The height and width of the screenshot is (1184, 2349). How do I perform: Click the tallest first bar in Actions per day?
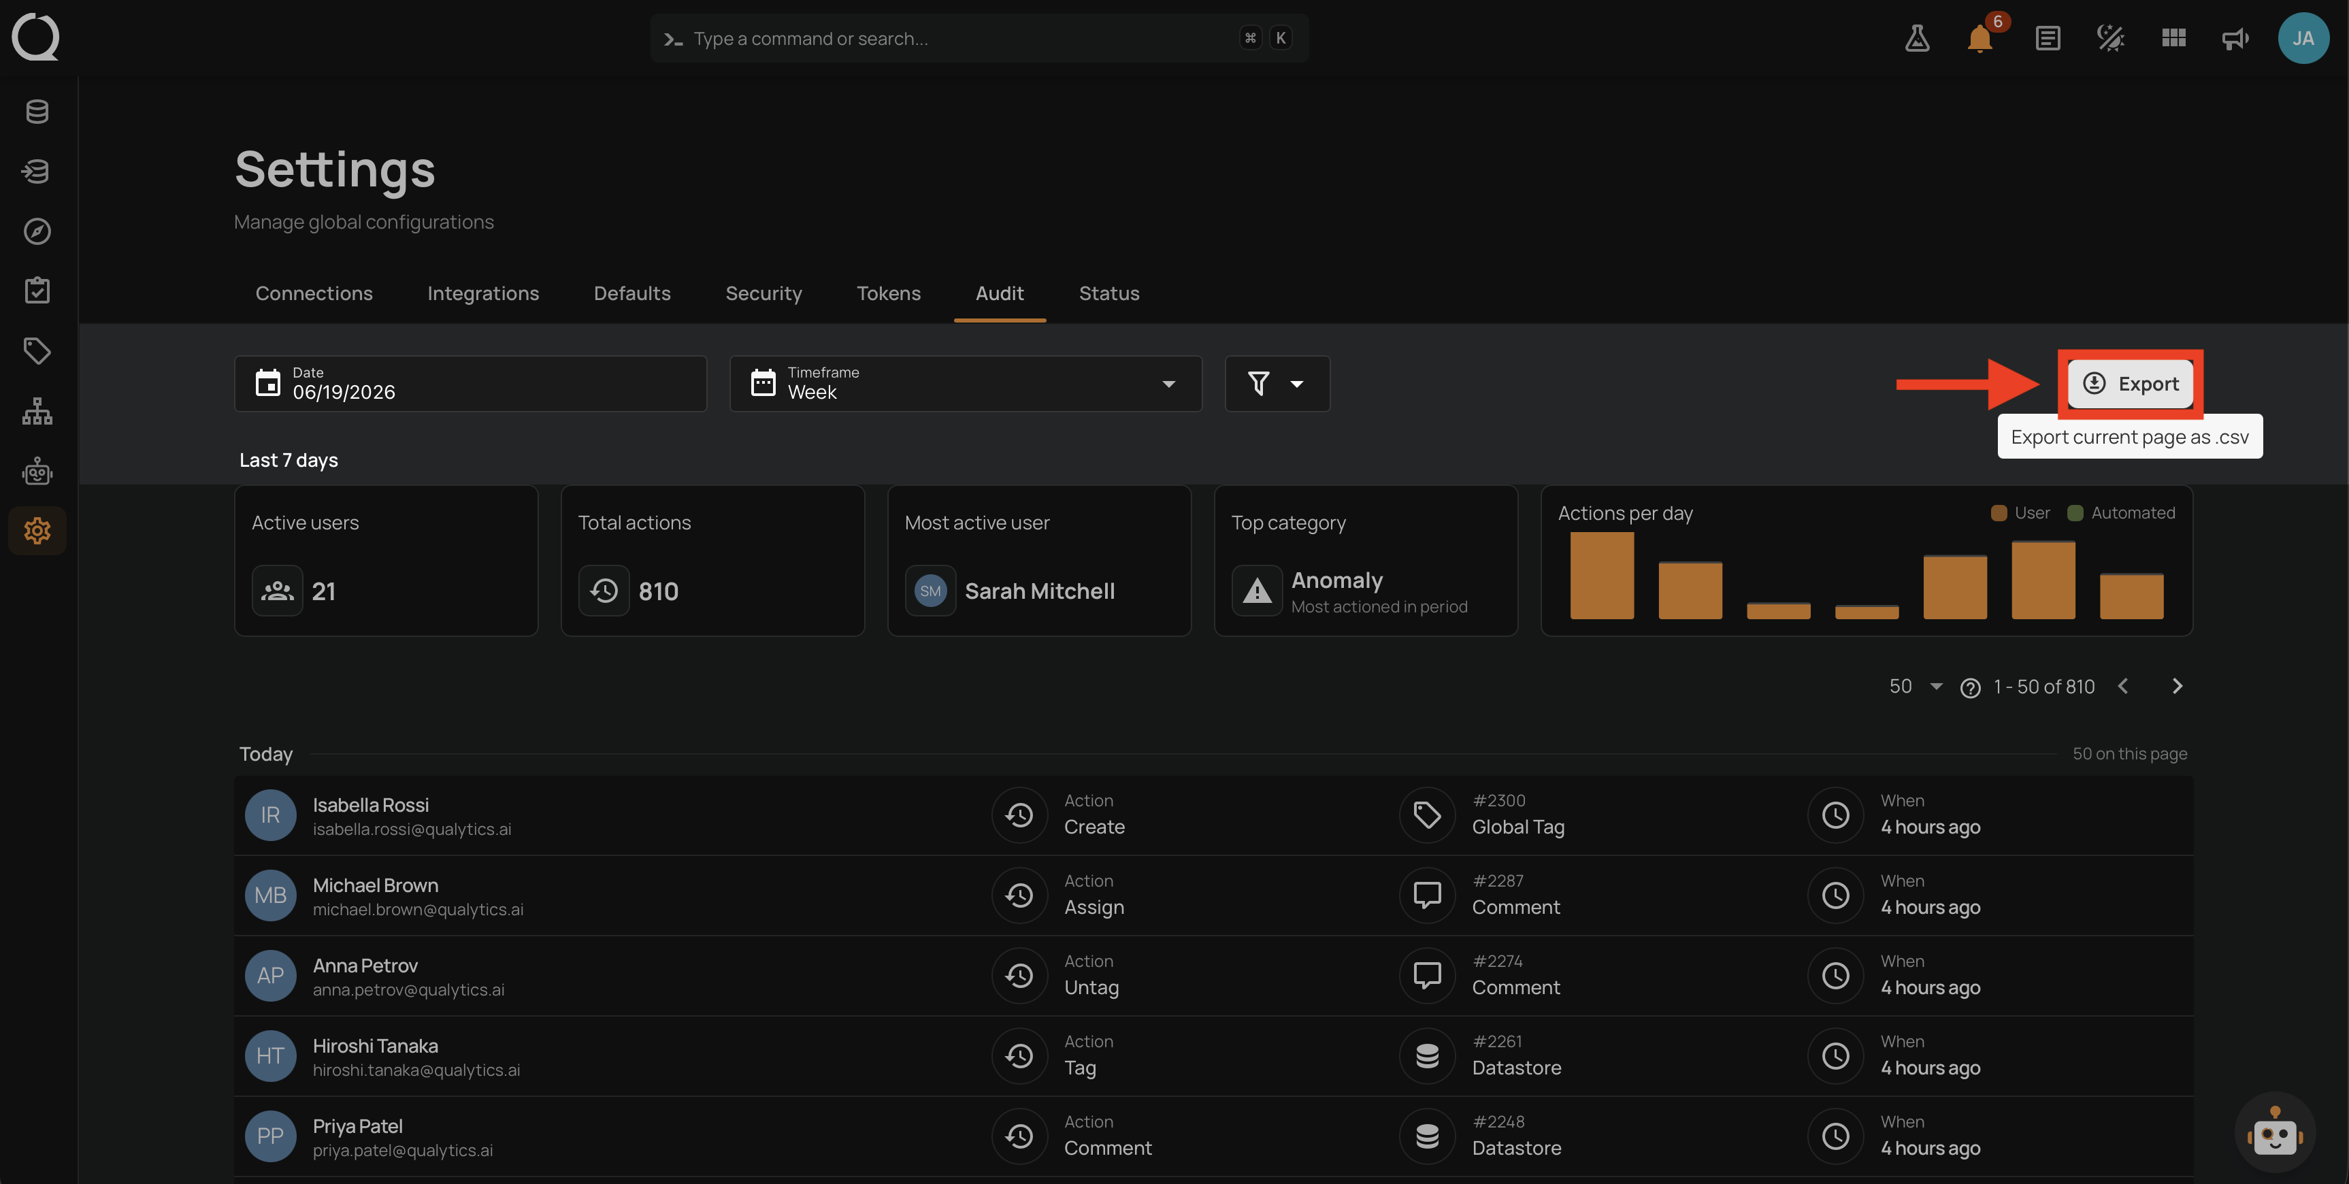point(1601,576)
